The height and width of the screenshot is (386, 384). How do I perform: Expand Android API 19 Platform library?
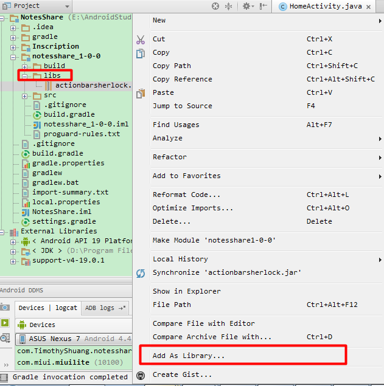(x=13, y=242)
